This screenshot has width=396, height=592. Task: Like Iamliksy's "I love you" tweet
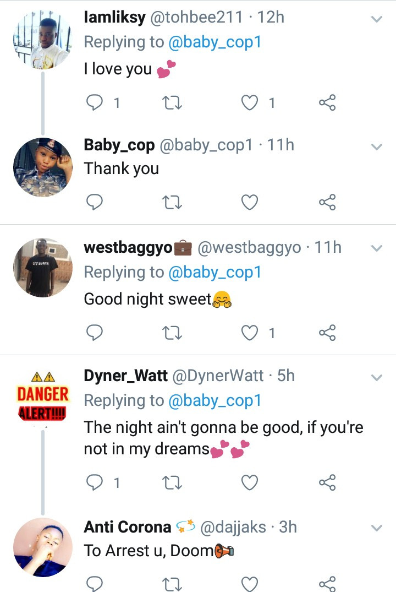[x=250, y=103]
